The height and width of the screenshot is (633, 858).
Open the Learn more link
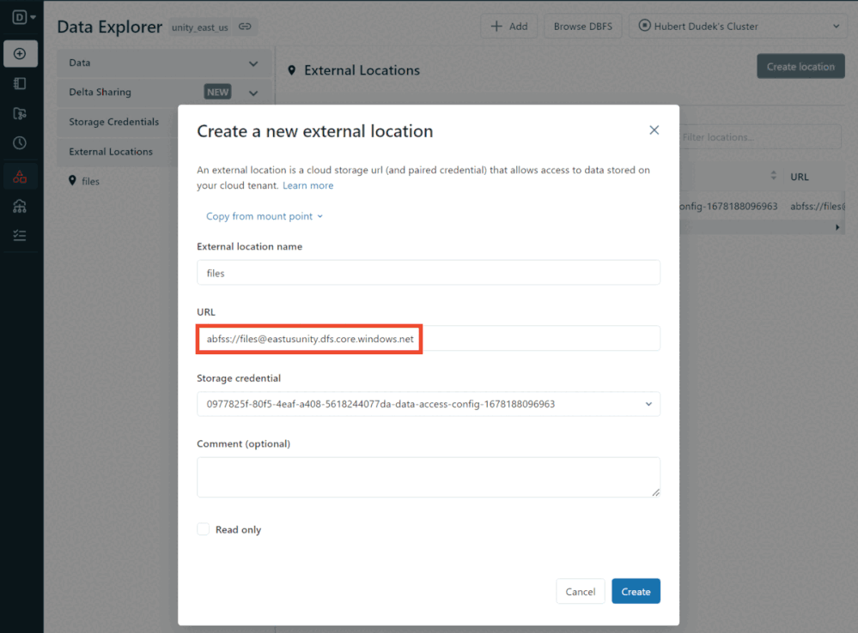pyautogui.click(x=307, y=185)
